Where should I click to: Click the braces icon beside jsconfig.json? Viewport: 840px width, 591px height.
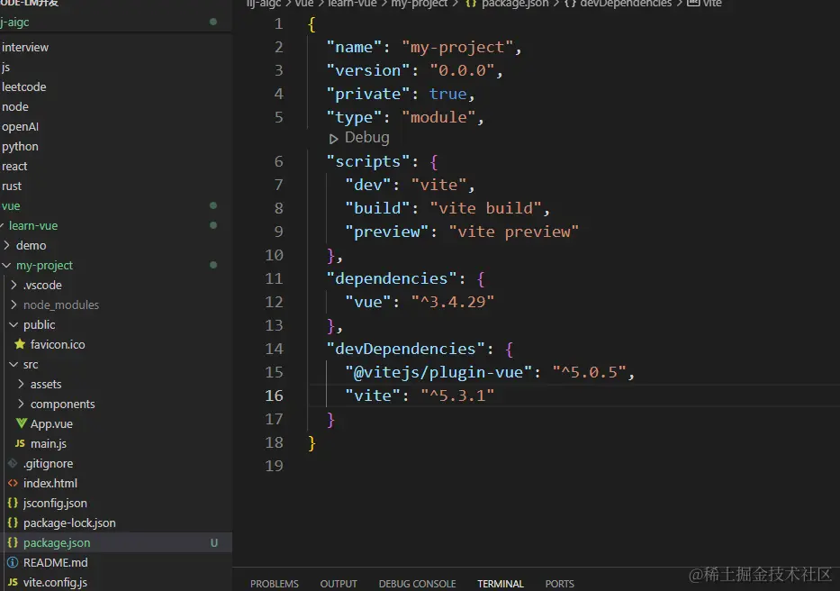pos(13,503)
